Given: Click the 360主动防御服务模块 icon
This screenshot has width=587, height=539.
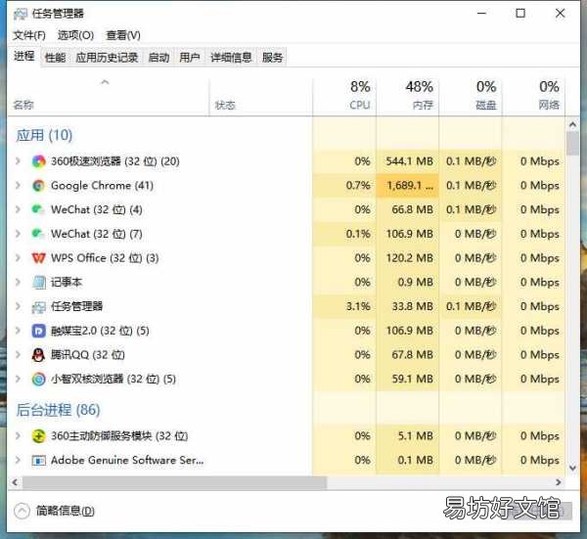Looking at the screenshot, I should tap(38, 436).
